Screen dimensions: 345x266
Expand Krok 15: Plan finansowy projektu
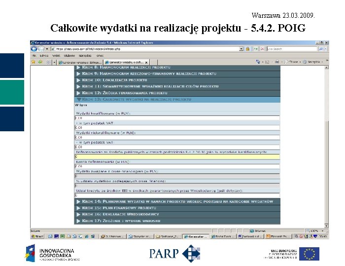click(177, 208)
